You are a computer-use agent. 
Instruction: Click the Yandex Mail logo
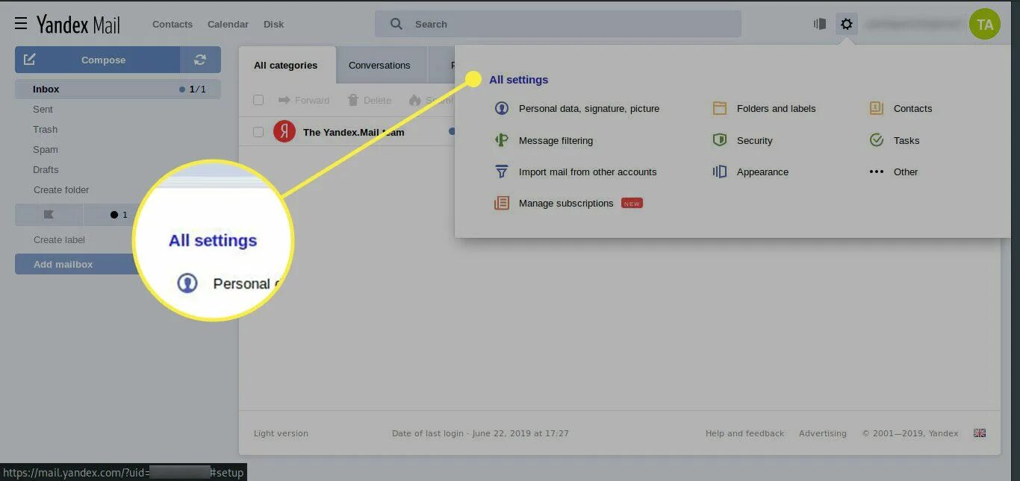coord(78,25)
